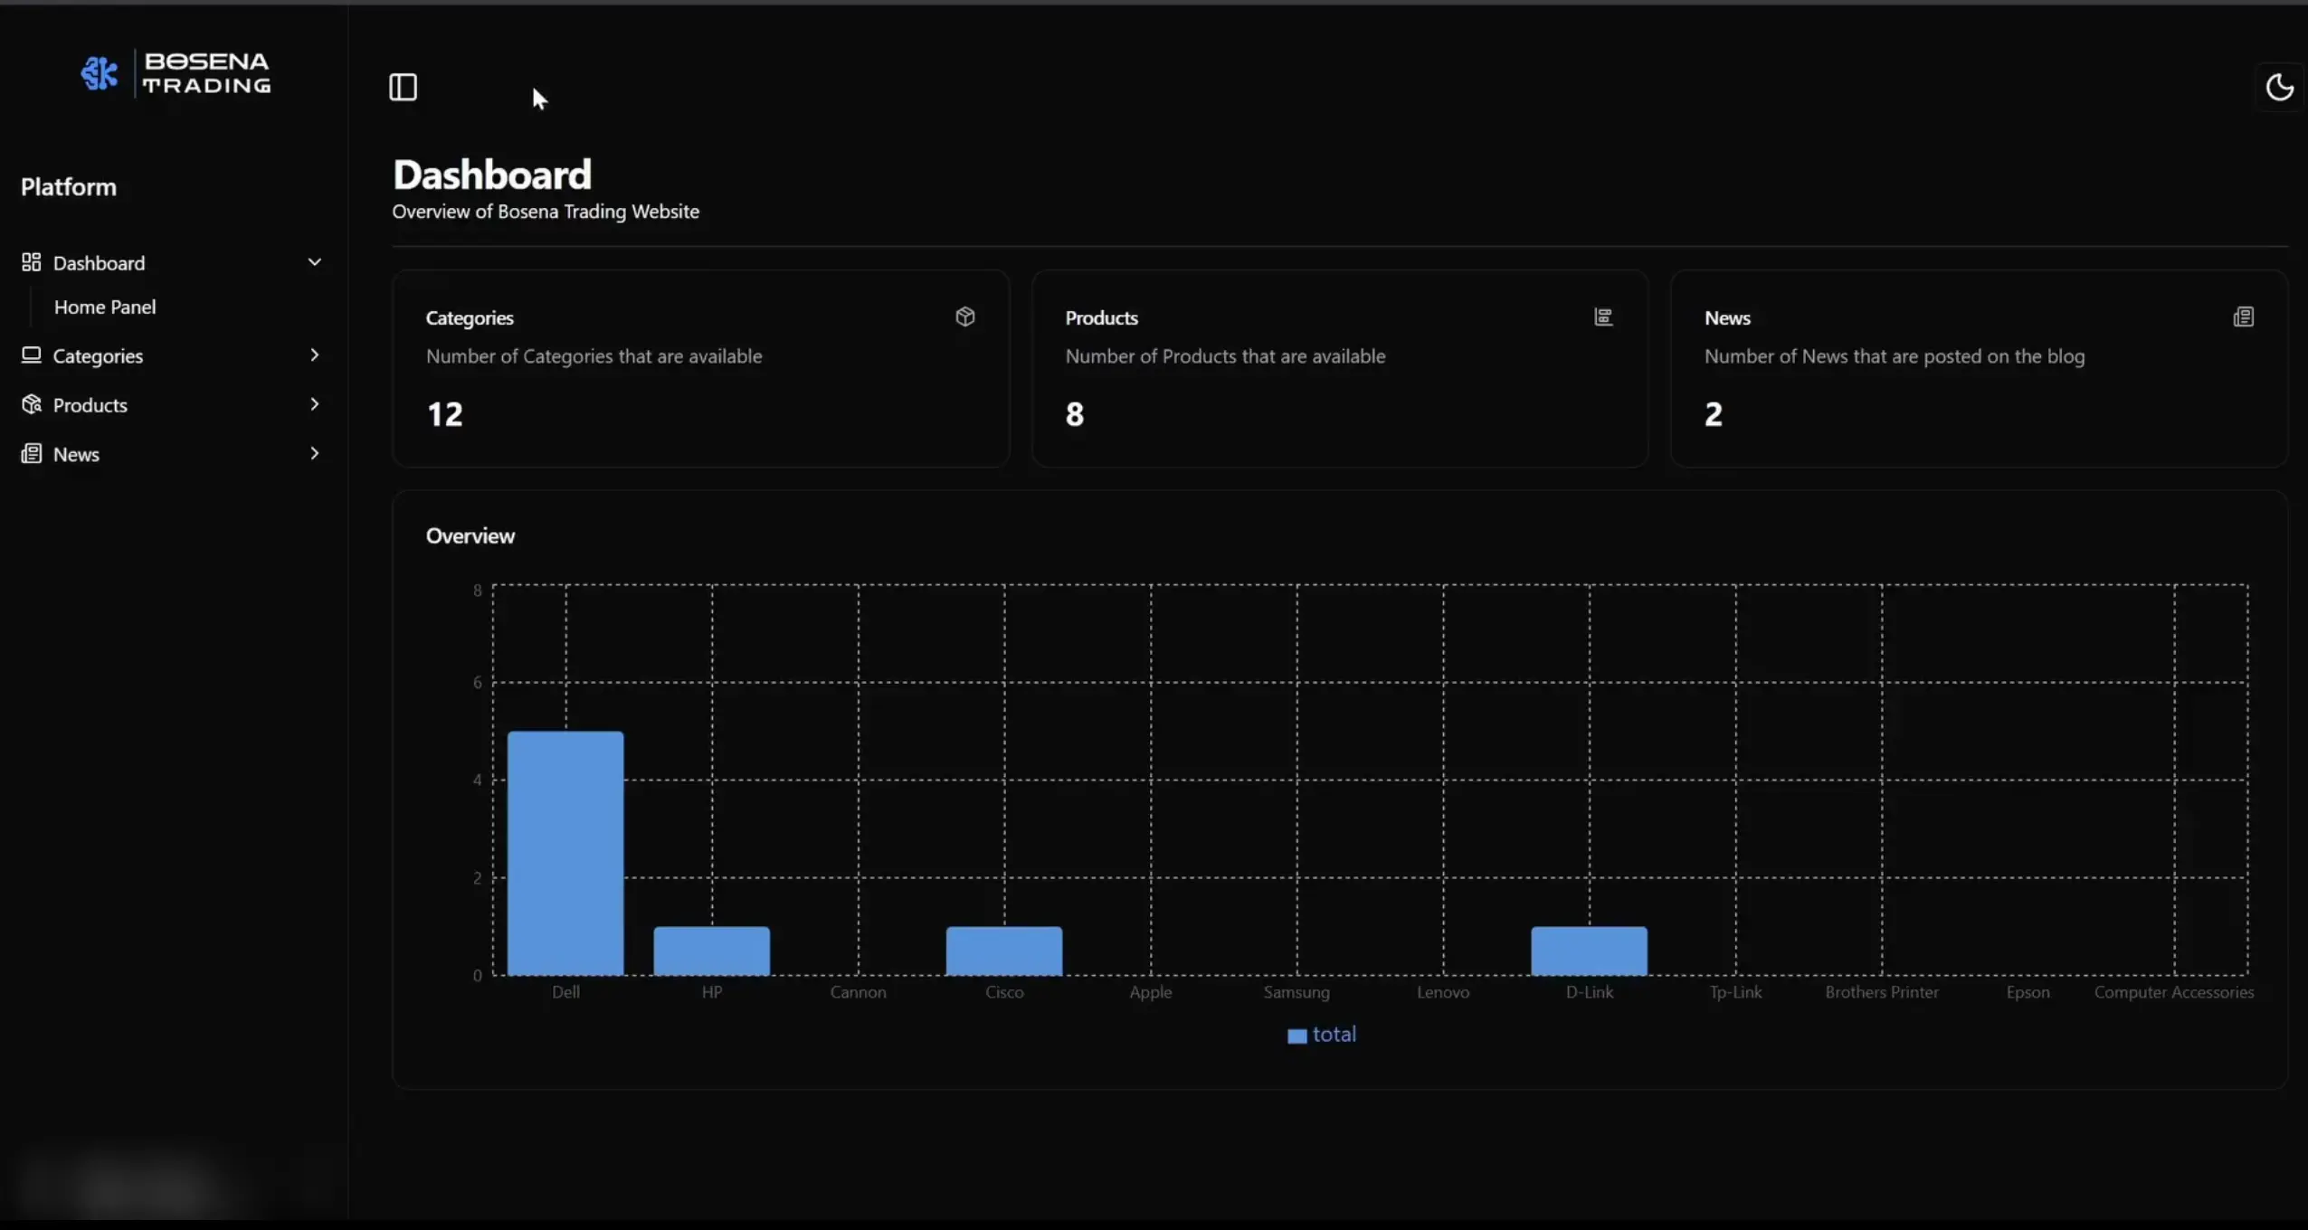The height and width of the screenshot is (1230, 2308).
Task: Expand the Products sidebar chevron
Action: [314, 404]
